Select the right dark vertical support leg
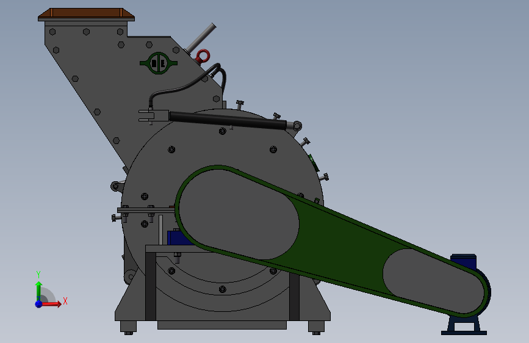This screenshot has height=343, width=529. [294, 297]
